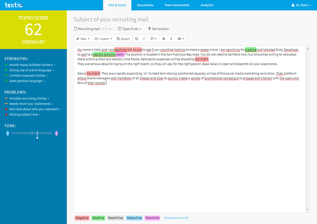This screenshot has width=317, height=224.
Task: Open the Analytics tab
Action: pyautogui.click(x=207, y=5)
